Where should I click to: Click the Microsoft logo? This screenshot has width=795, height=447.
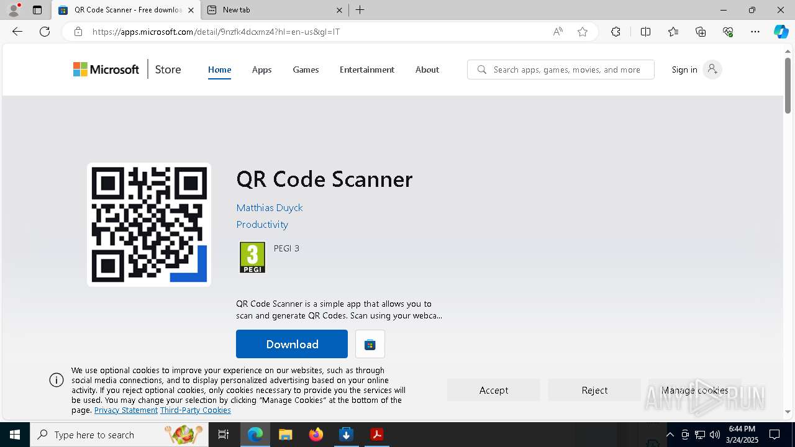coord(106,70)
